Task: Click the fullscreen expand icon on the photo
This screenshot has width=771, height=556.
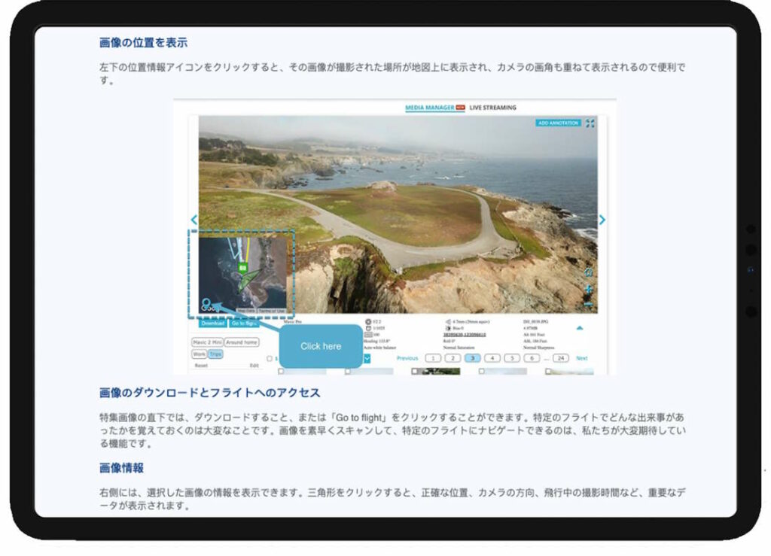Action: click(590, 123)
